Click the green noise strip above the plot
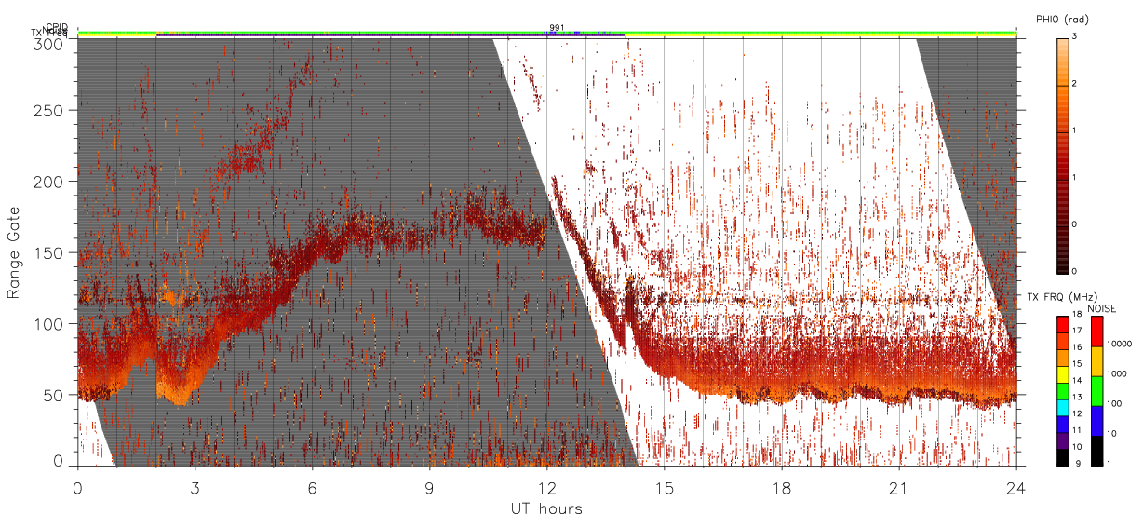Viewport: 1143px width, 528px height. tap(546, 32)
